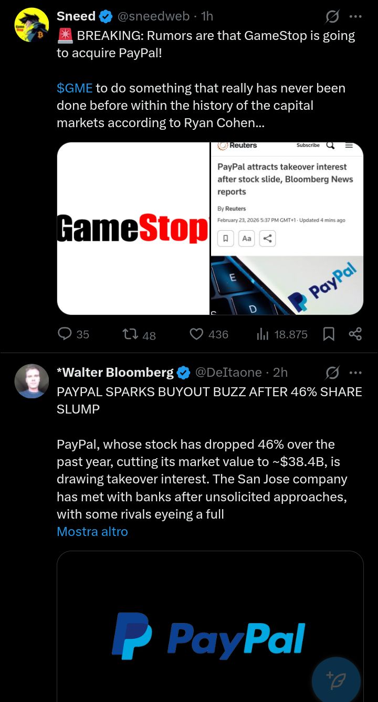The width and height of the screenshot is (378, 702).
Task: Bookmark Sneed's tweet
Action: (329, 334)
